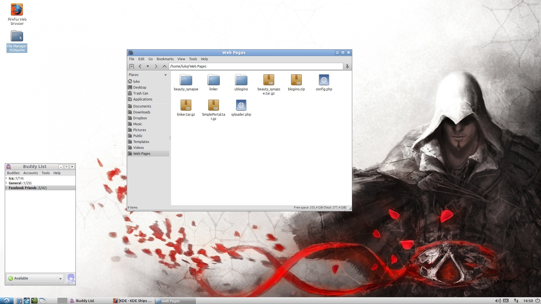The image size is (541, 304).
Task: Launch terminal from panel quick launch
Action: (x=34, y=301)
